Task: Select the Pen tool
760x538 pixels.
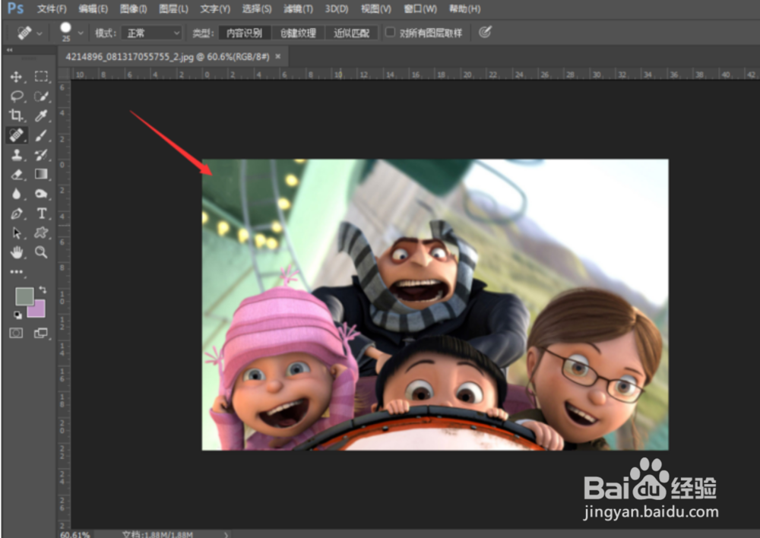Action: [x=17, y=214]
